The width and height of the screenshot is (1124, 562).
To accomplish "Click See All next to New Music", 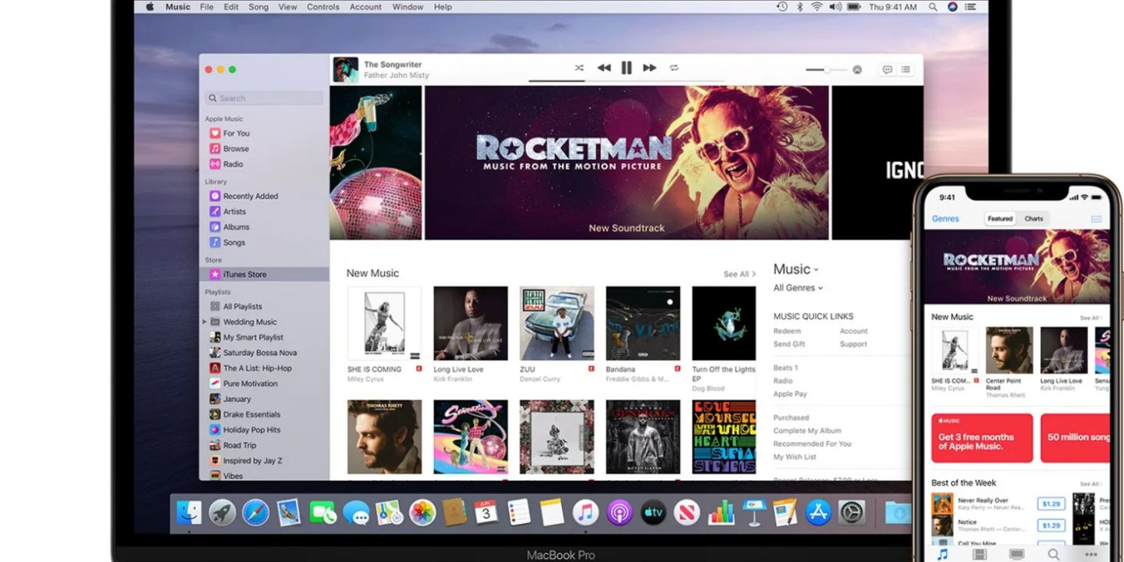I will [739, 274].
